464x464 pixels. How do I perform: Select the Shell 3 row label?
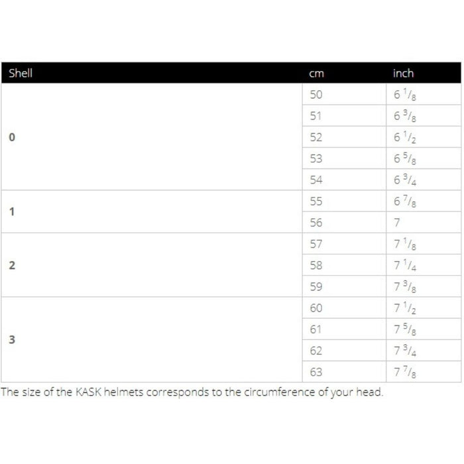[x=12, y=340]
